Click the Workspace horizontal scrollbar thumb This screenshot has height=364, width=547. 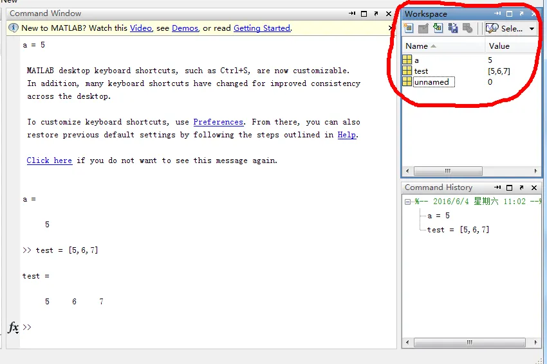448,171
